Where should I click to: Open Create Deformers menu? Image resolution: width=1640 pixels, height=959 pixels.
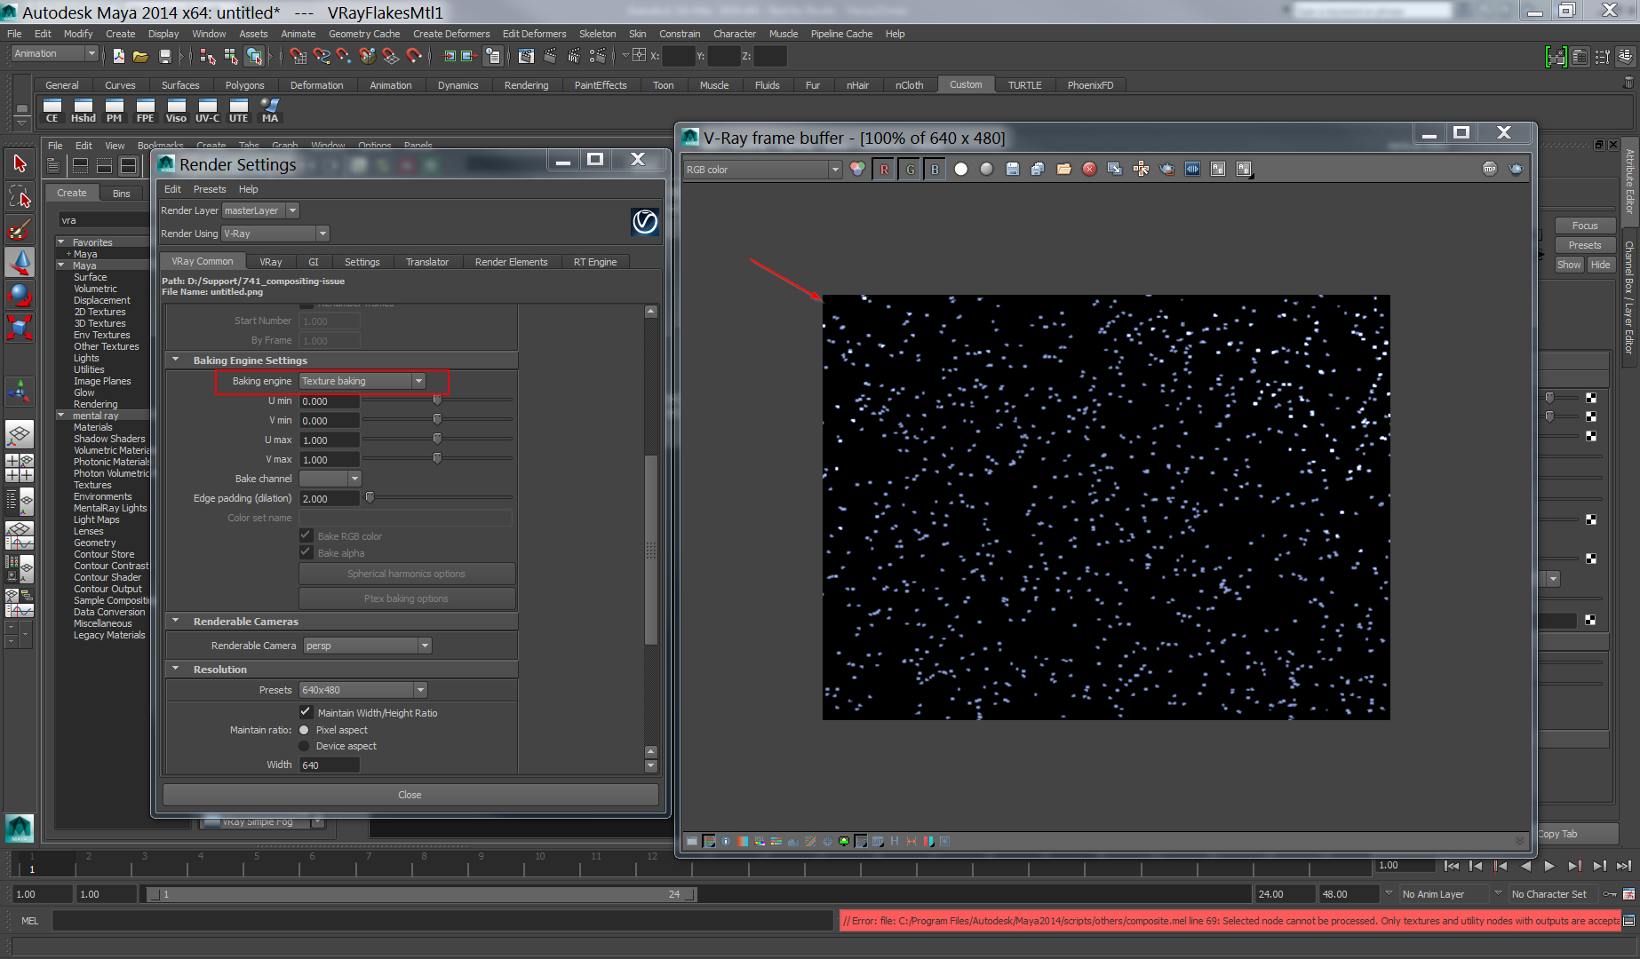451,34
